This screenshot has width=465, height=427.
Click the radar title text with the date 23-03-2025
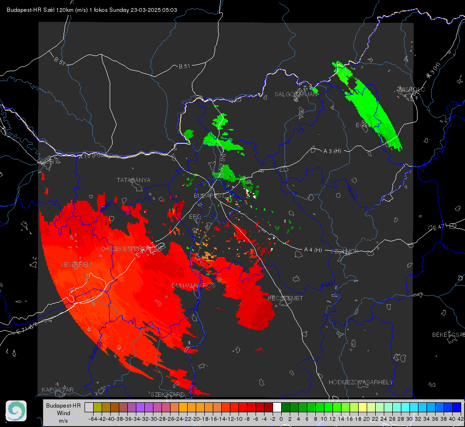(x=92, y=10)
